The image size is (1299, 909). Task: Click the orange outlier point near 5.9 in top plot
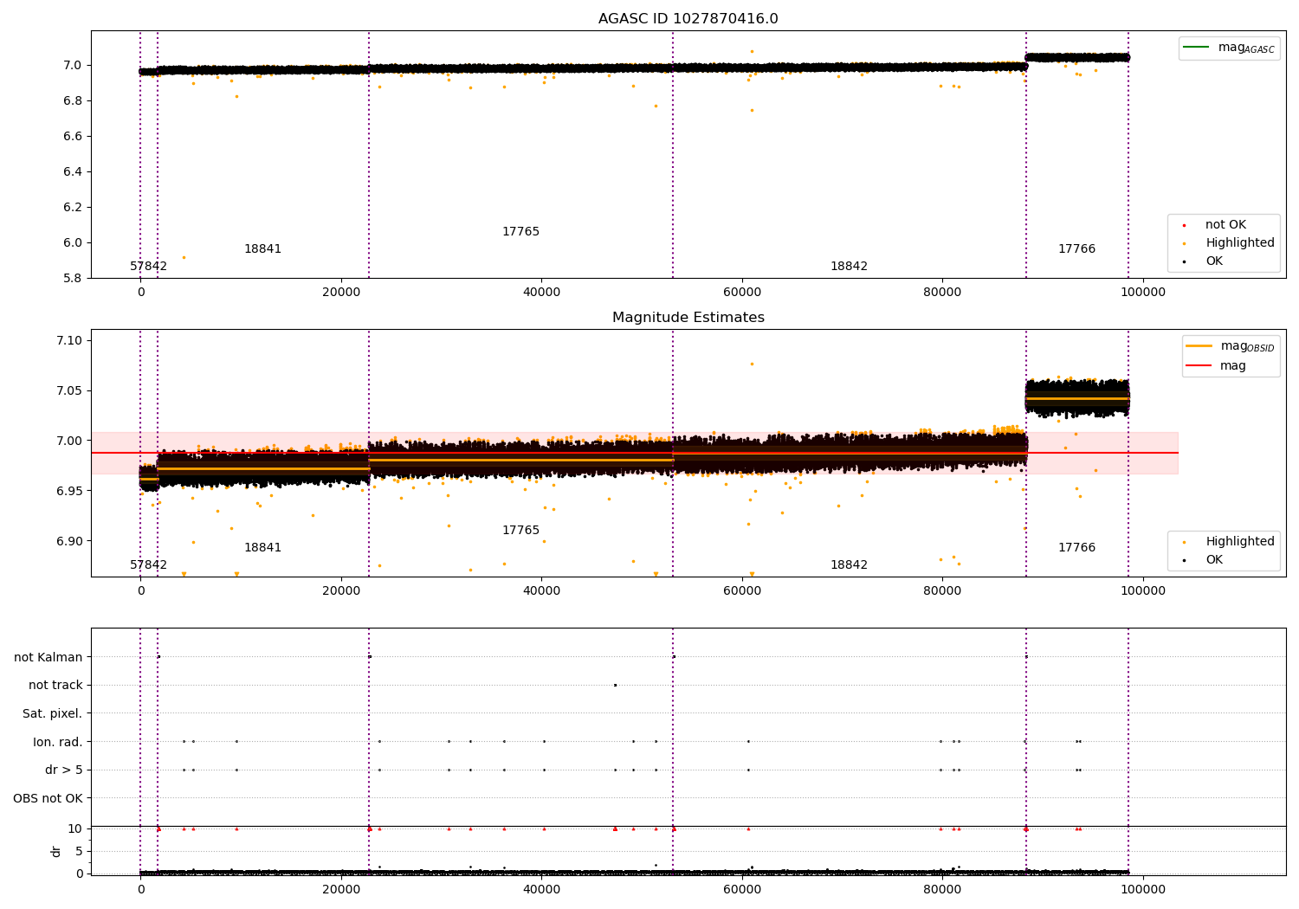pyautogui.click(x=184, y=257)
